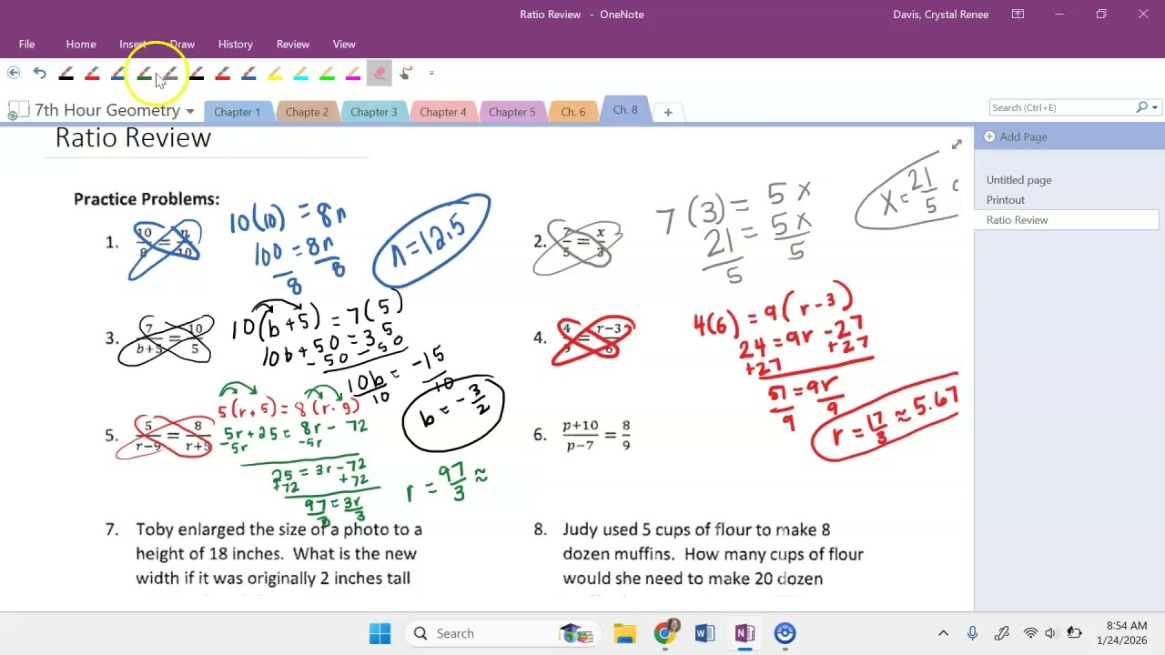
Task: Expand the 7th Hour Geometry notebook dropdown
Action: pyautogui.click(x=189, y=111)
